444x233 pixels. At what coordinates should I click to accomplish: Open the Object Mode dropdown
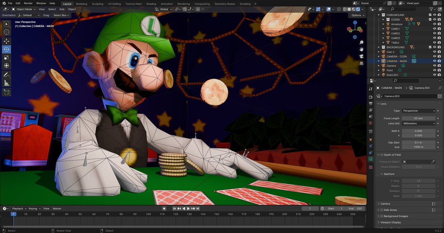coord(24,9)
